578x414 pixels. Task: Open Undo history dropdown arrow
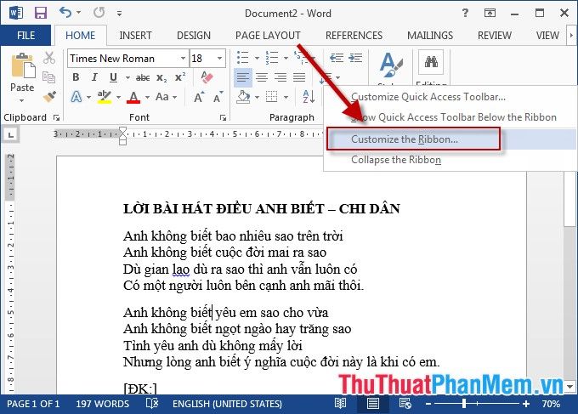tap(78, 13)
